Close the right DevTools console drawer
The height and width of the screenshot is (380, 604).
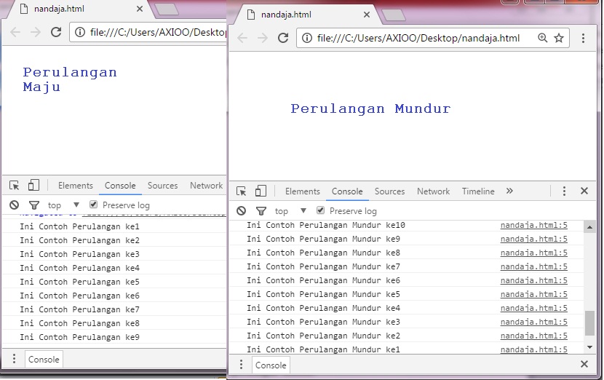pyautogui.click(x=584, y=364)
